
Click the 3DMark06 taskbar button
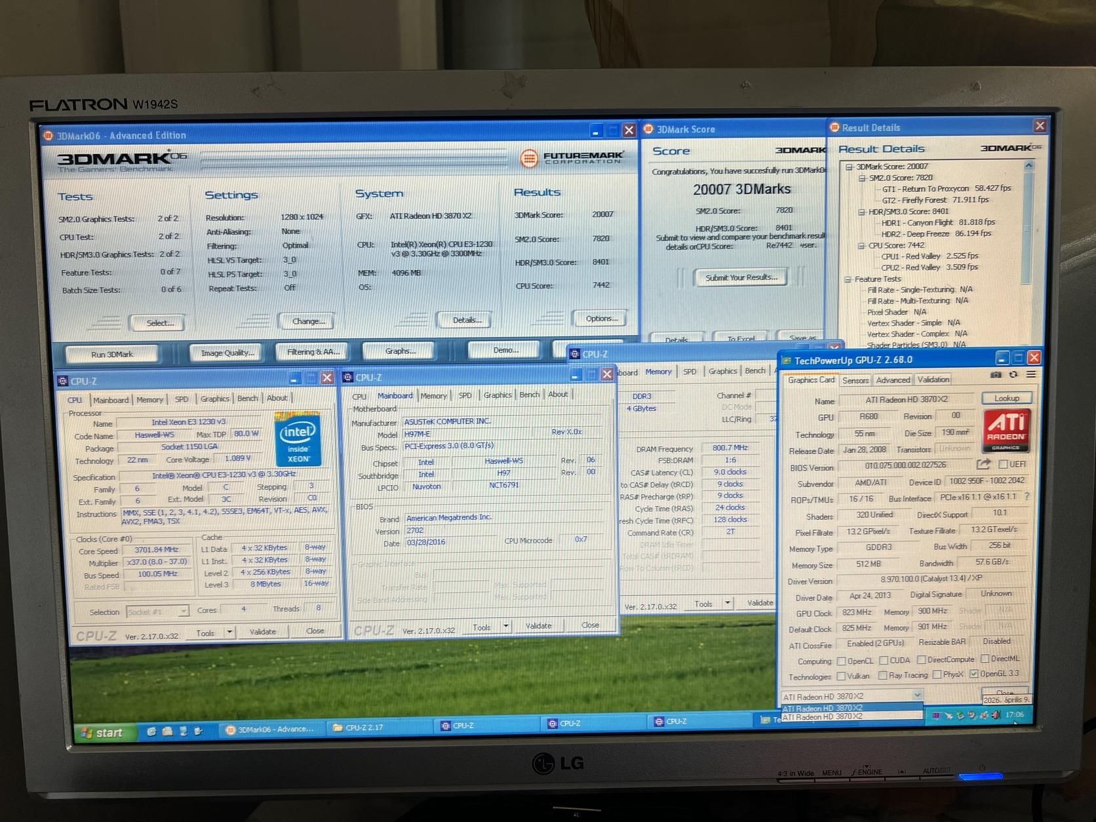(271, 729)
